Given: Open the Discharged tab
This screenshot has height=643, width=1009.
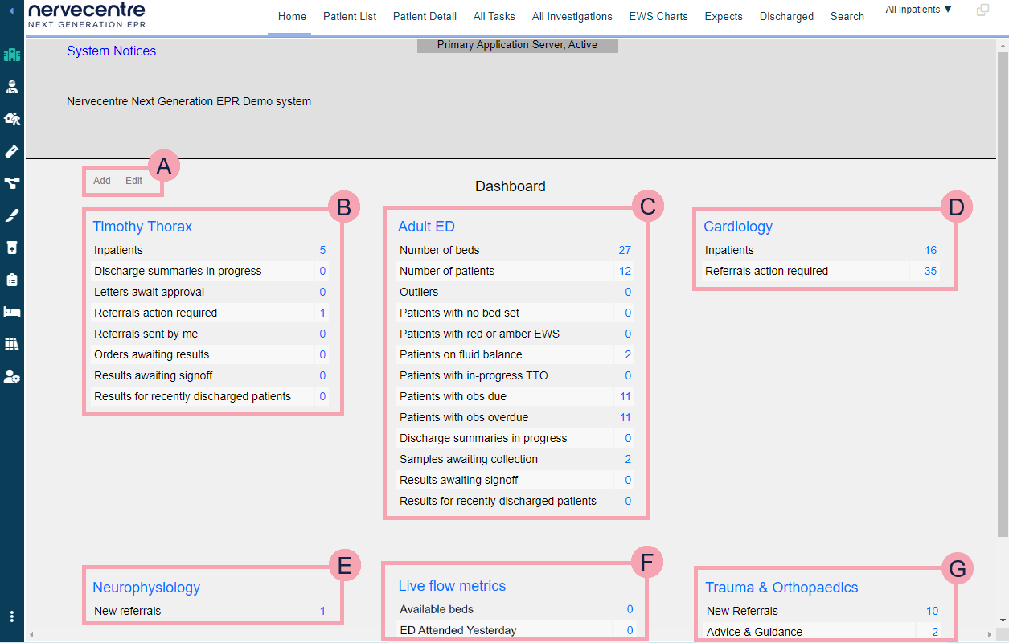Looking at the screenshot, I should tap(786, 16).
